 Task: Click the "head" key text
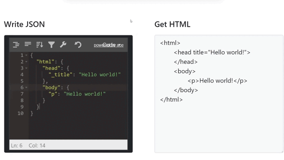51,68
